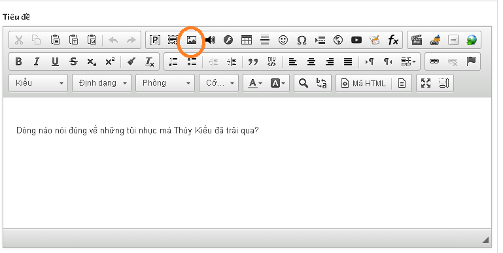Viewport: 503px width, 253px height.
Task: Toggle strikethrough formatting
Action: pyautogui.click(x=73, y=61)
